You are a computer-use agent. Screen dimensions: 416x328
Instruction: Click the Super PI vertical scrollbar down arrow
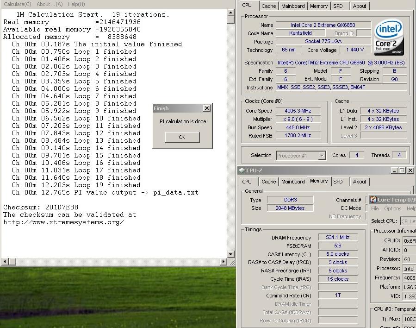230,254
